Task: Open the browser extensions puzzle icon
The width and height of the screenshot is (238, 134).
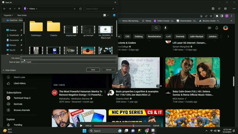Action: (x=217, y=16)
